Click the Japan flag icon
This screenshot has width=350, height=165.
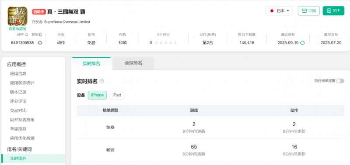(272, 10)
